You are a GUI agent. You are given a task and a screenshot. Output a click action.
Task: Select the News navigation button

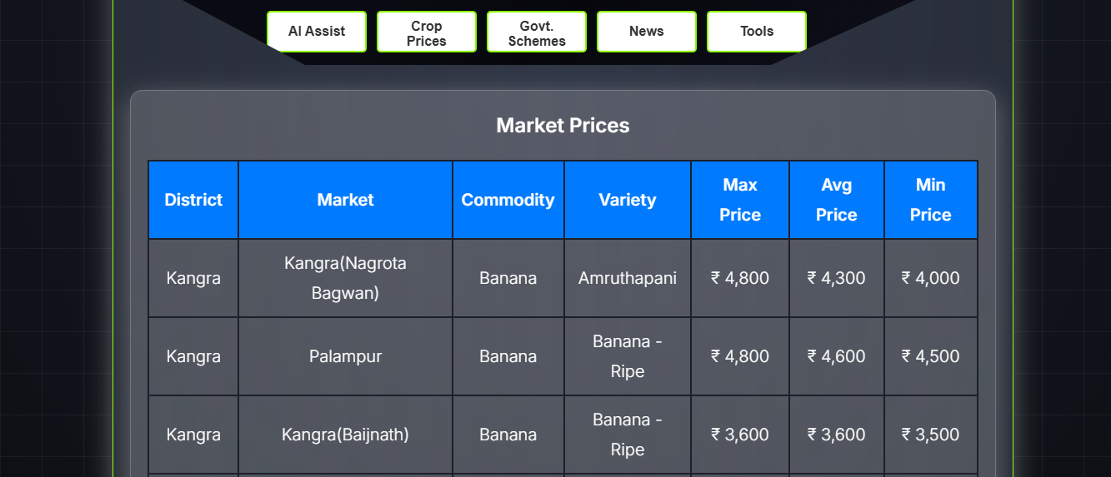(647, 32)
